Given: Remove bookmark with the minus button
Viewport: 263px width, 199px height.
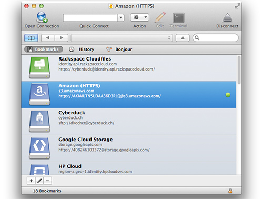Looking at the screenshot, I should pos(47,181).
